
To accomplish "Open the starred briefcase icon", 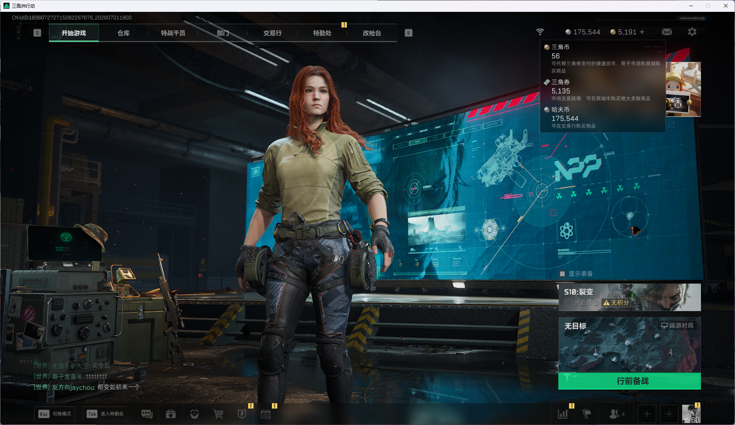I will coord(171,414).
